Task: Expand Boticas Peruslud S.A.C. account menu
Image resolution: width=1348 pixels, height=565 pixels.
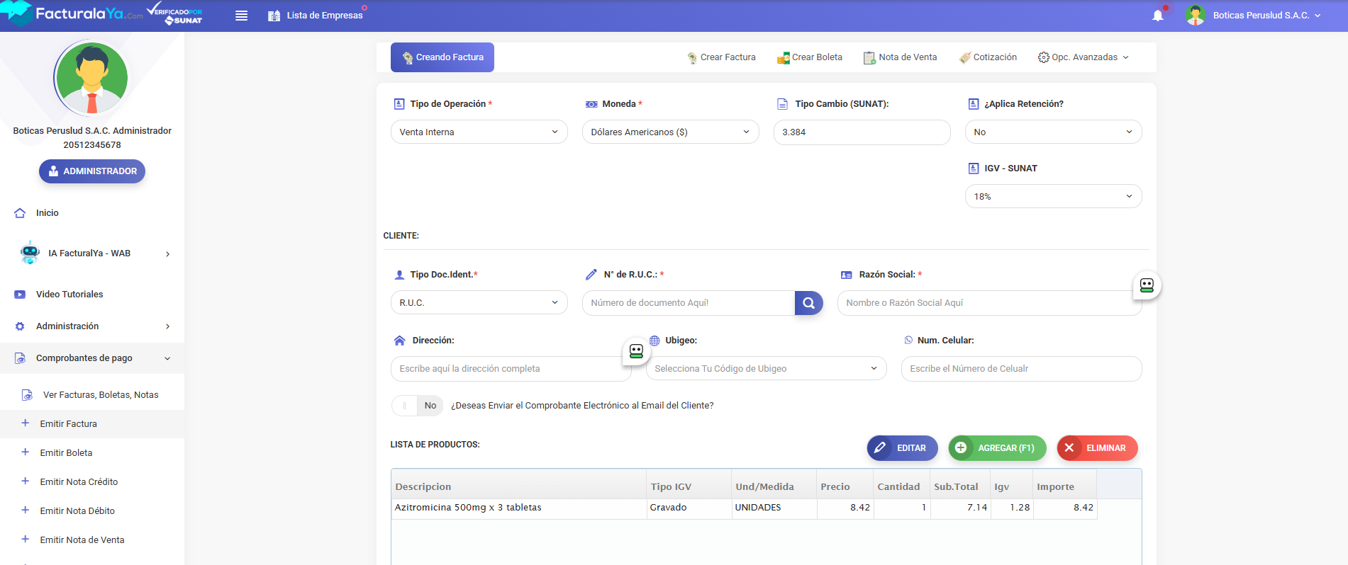Action: 1266,16
